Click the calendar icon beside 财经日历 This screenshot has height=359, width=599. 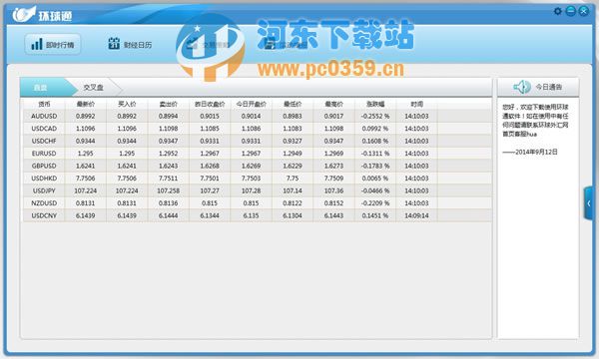114,44
